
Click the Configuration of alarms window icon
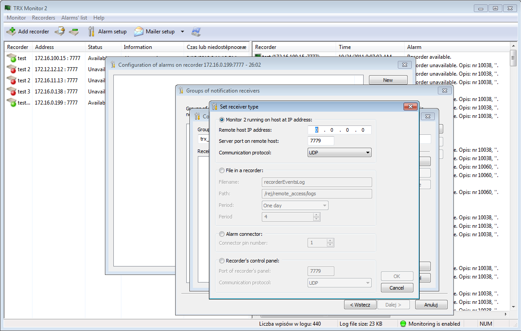tap(113, 65)
